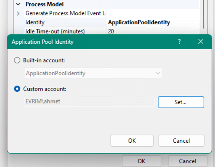Image resolution: width=215 pixels, height=167 pixels.
Task: Expand Generate Process Model Event Log entry
Action: [18, 13]
